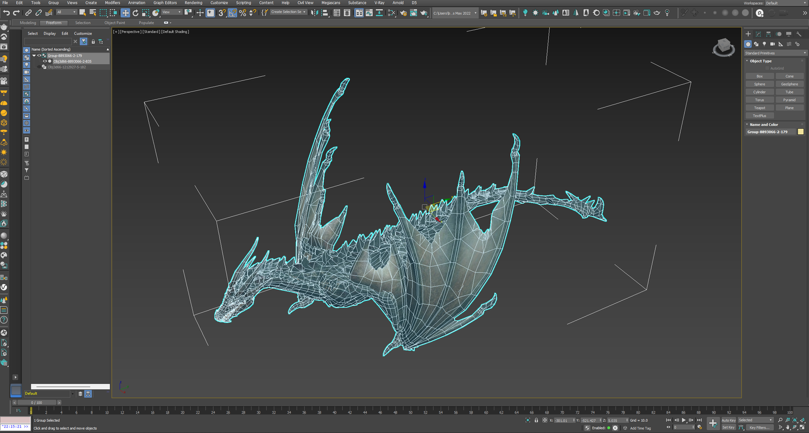Toggle the Angle Snap icon
This screenshot has height=433, width=809.
[x=232, y=12]
